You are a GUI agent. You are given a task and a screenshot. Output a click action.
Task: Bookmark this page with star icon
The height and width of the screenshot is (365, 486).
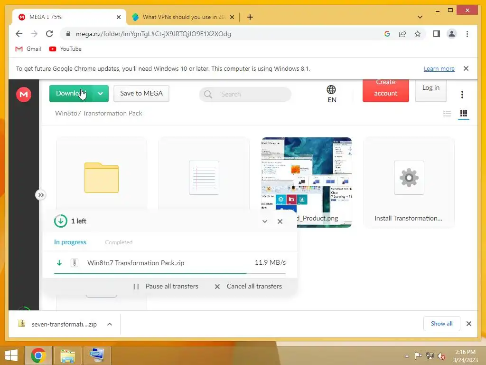coord(418,34)
